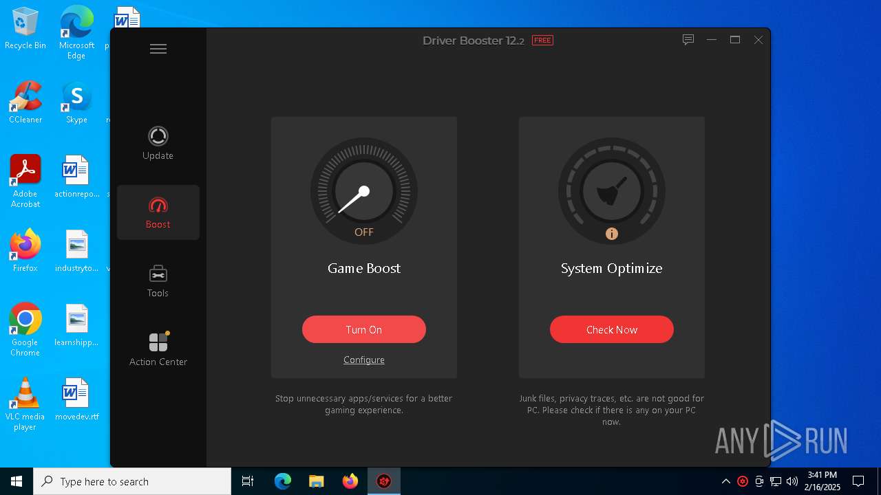The width and height of the screenshot is (881, 495).
Task: Click the Game Boost title text
Action: 364,268
